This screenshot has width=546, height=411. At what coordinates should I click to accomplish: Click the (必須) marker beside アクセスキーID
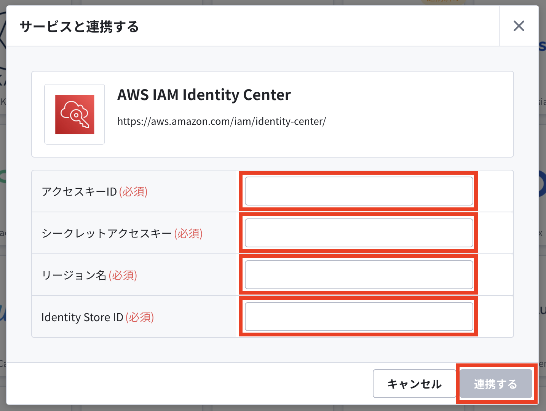[133, 191]
